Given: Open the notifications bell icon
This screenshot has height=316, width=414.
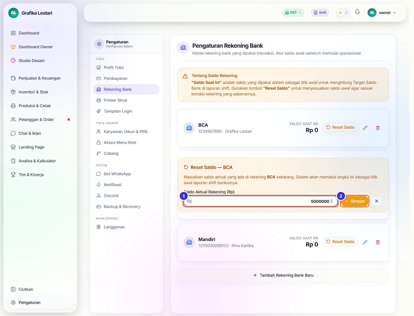Looking at the screenshot, I should (x=357, y=12).
